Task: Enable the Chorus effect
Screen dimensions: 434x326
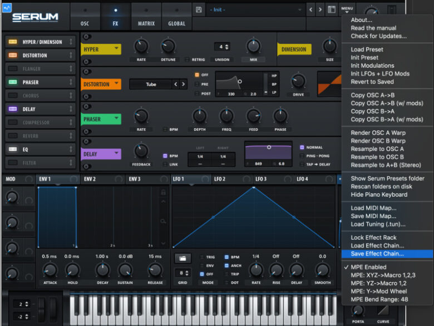Action: (x=13, y=96)
